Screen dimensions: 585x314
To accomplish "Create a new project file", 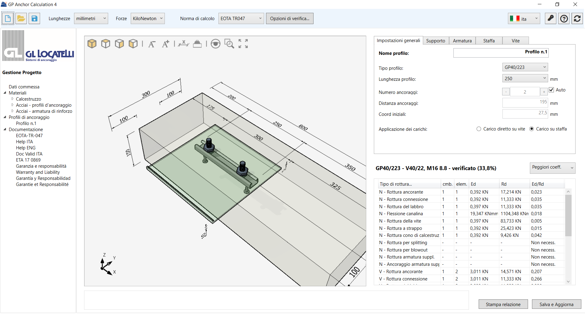I will tap(8, 19).
